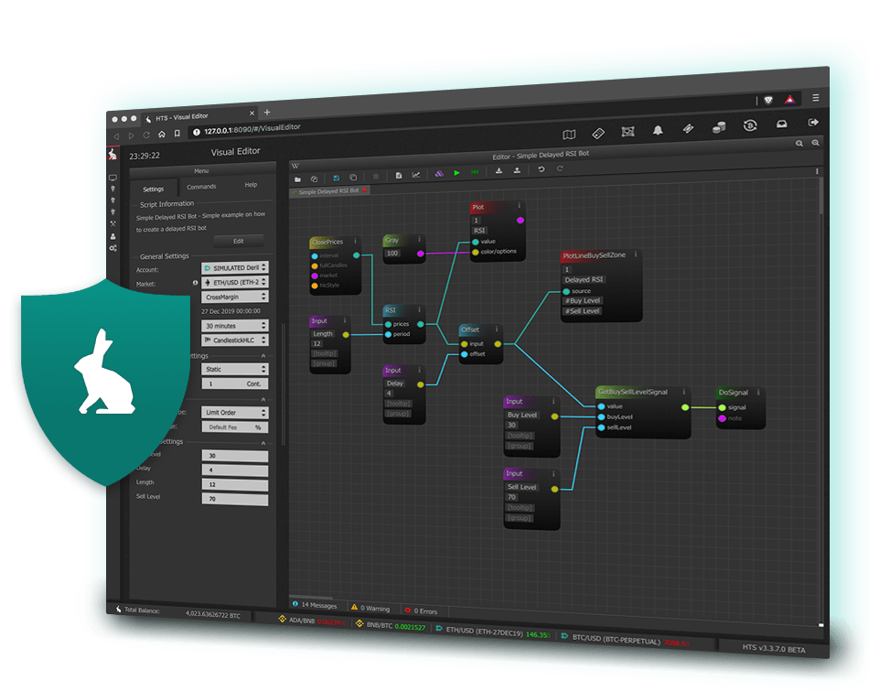Image resolution: width=869 pixels, height=692 pixels.
Task: Open a new browser tab with plus
Action: 267,113
